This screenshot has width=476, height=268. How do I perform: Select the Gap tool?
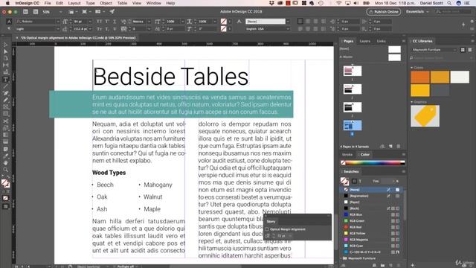5,65
